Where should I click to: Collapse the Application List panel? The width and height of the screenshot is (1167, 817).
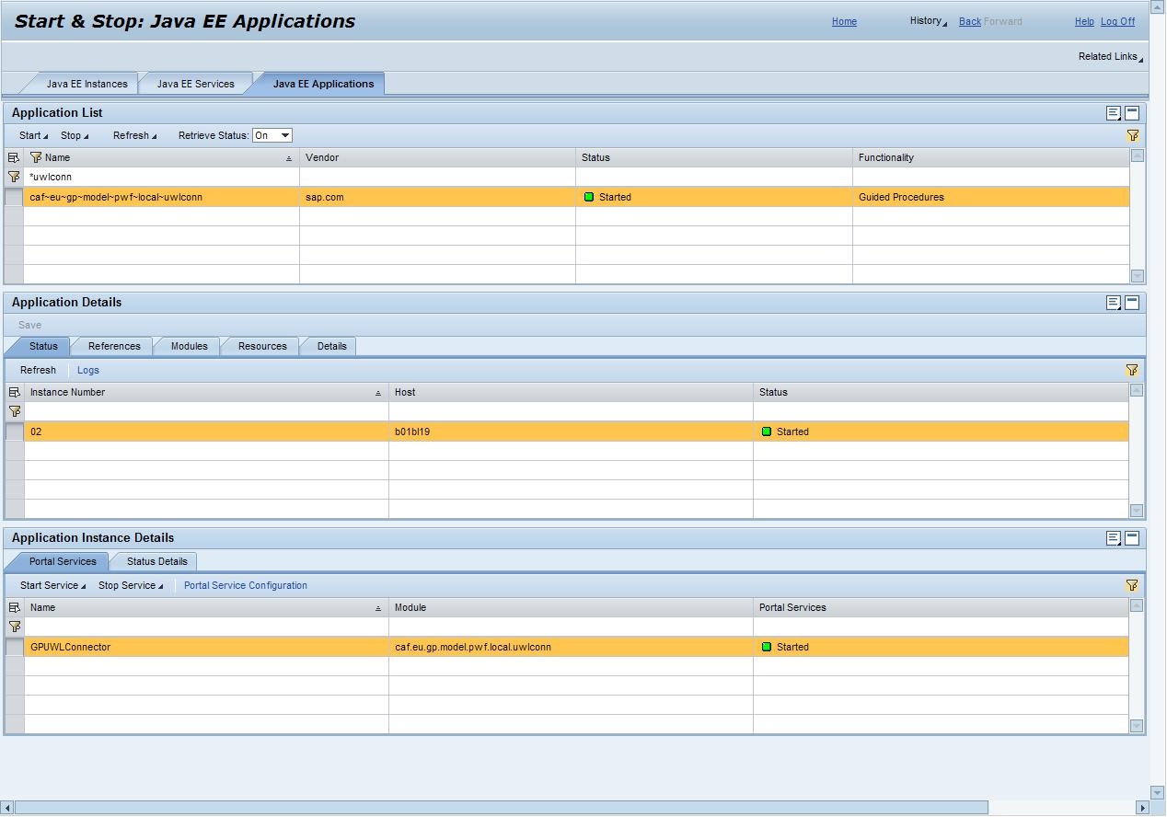point(1132,113)
